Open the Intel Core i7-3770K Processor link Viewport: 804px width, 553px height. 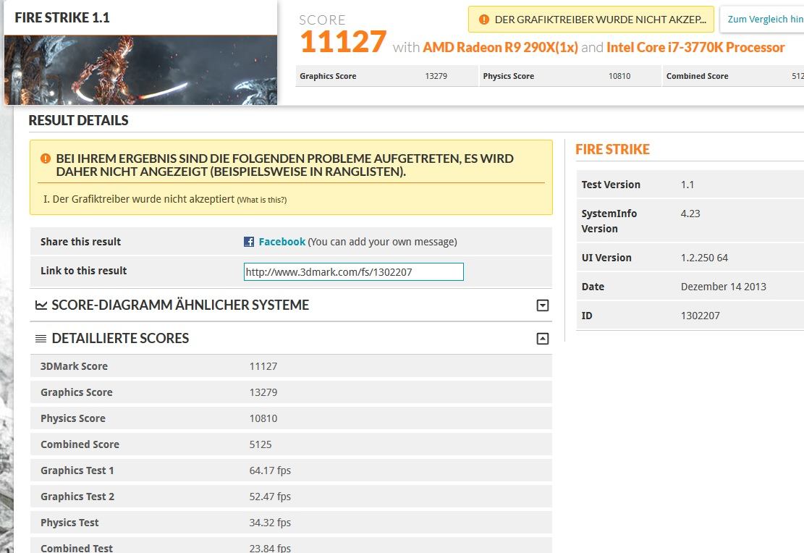pos(695,47)
